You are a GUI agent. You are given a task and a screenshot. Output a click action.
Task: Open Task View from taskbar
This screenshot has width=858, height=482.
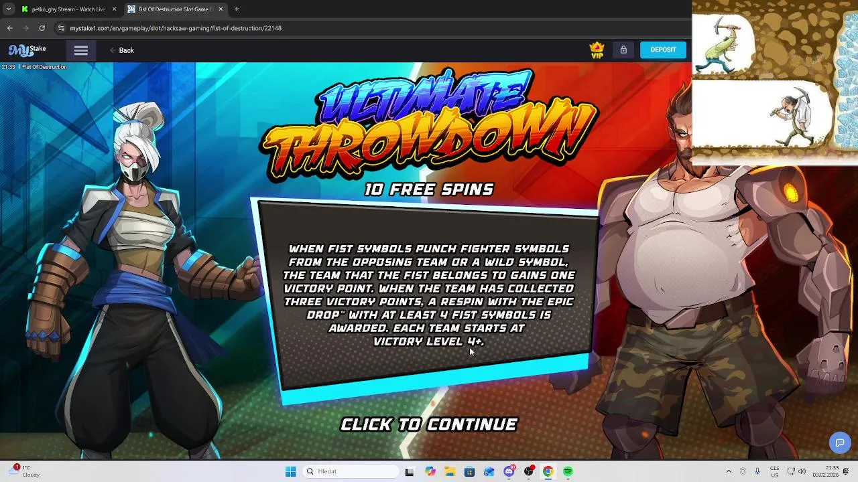point(410,471)
